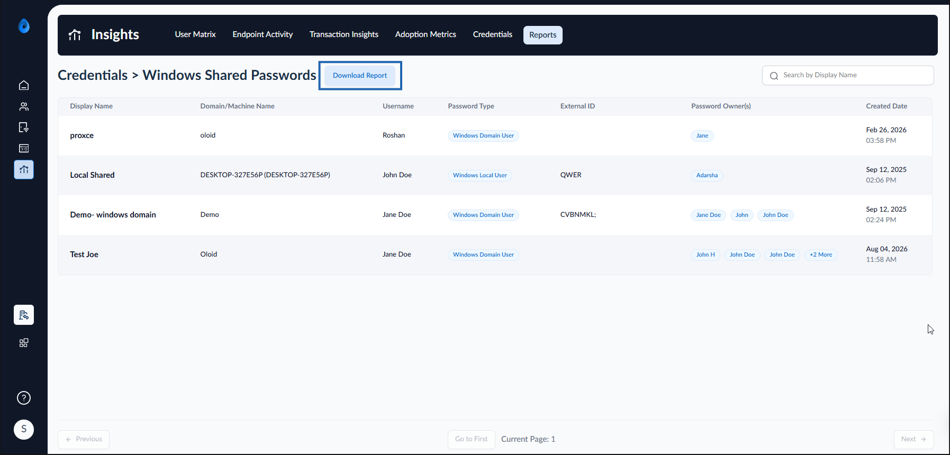Image resolution: width=950 pixels, height=455 pixels.
Task: Select the proxce display name
Action: click(x=82, y=135)
